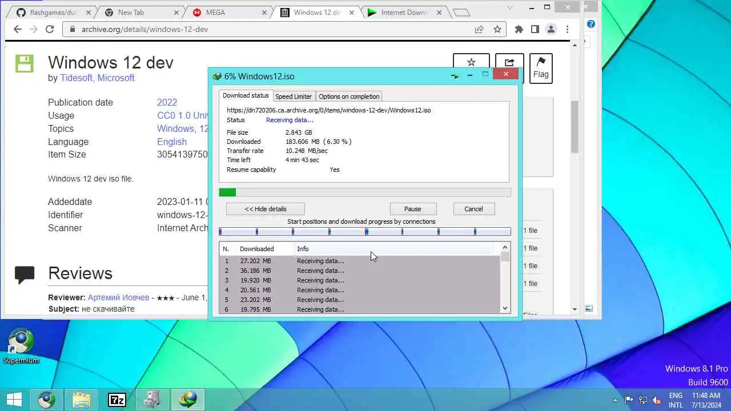
Task: Open the English language link
Action: 172,142
